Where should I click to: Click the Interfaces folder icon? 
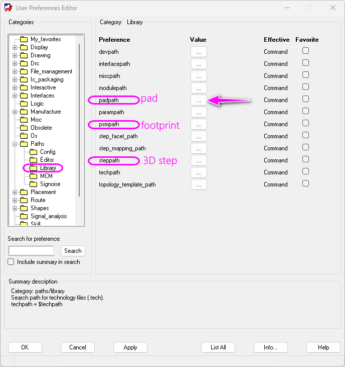(24, 96)
